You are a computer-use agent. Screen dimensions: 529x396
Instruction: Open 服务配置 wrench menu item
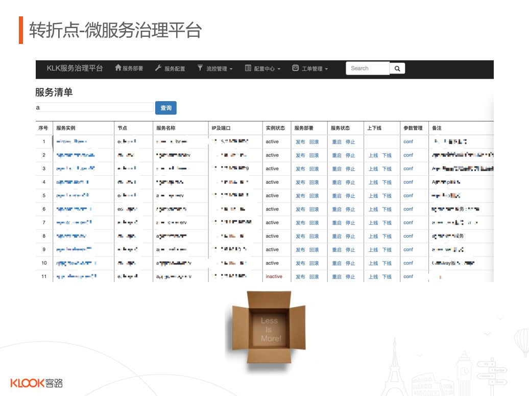pyautogui.click(x=170, y=68)
